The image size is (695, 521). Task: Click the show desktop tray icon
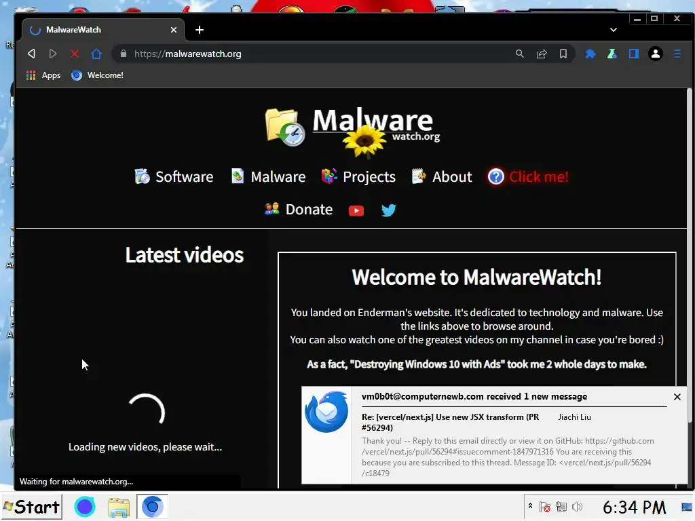pyautogui.click(x=687, y=507)
